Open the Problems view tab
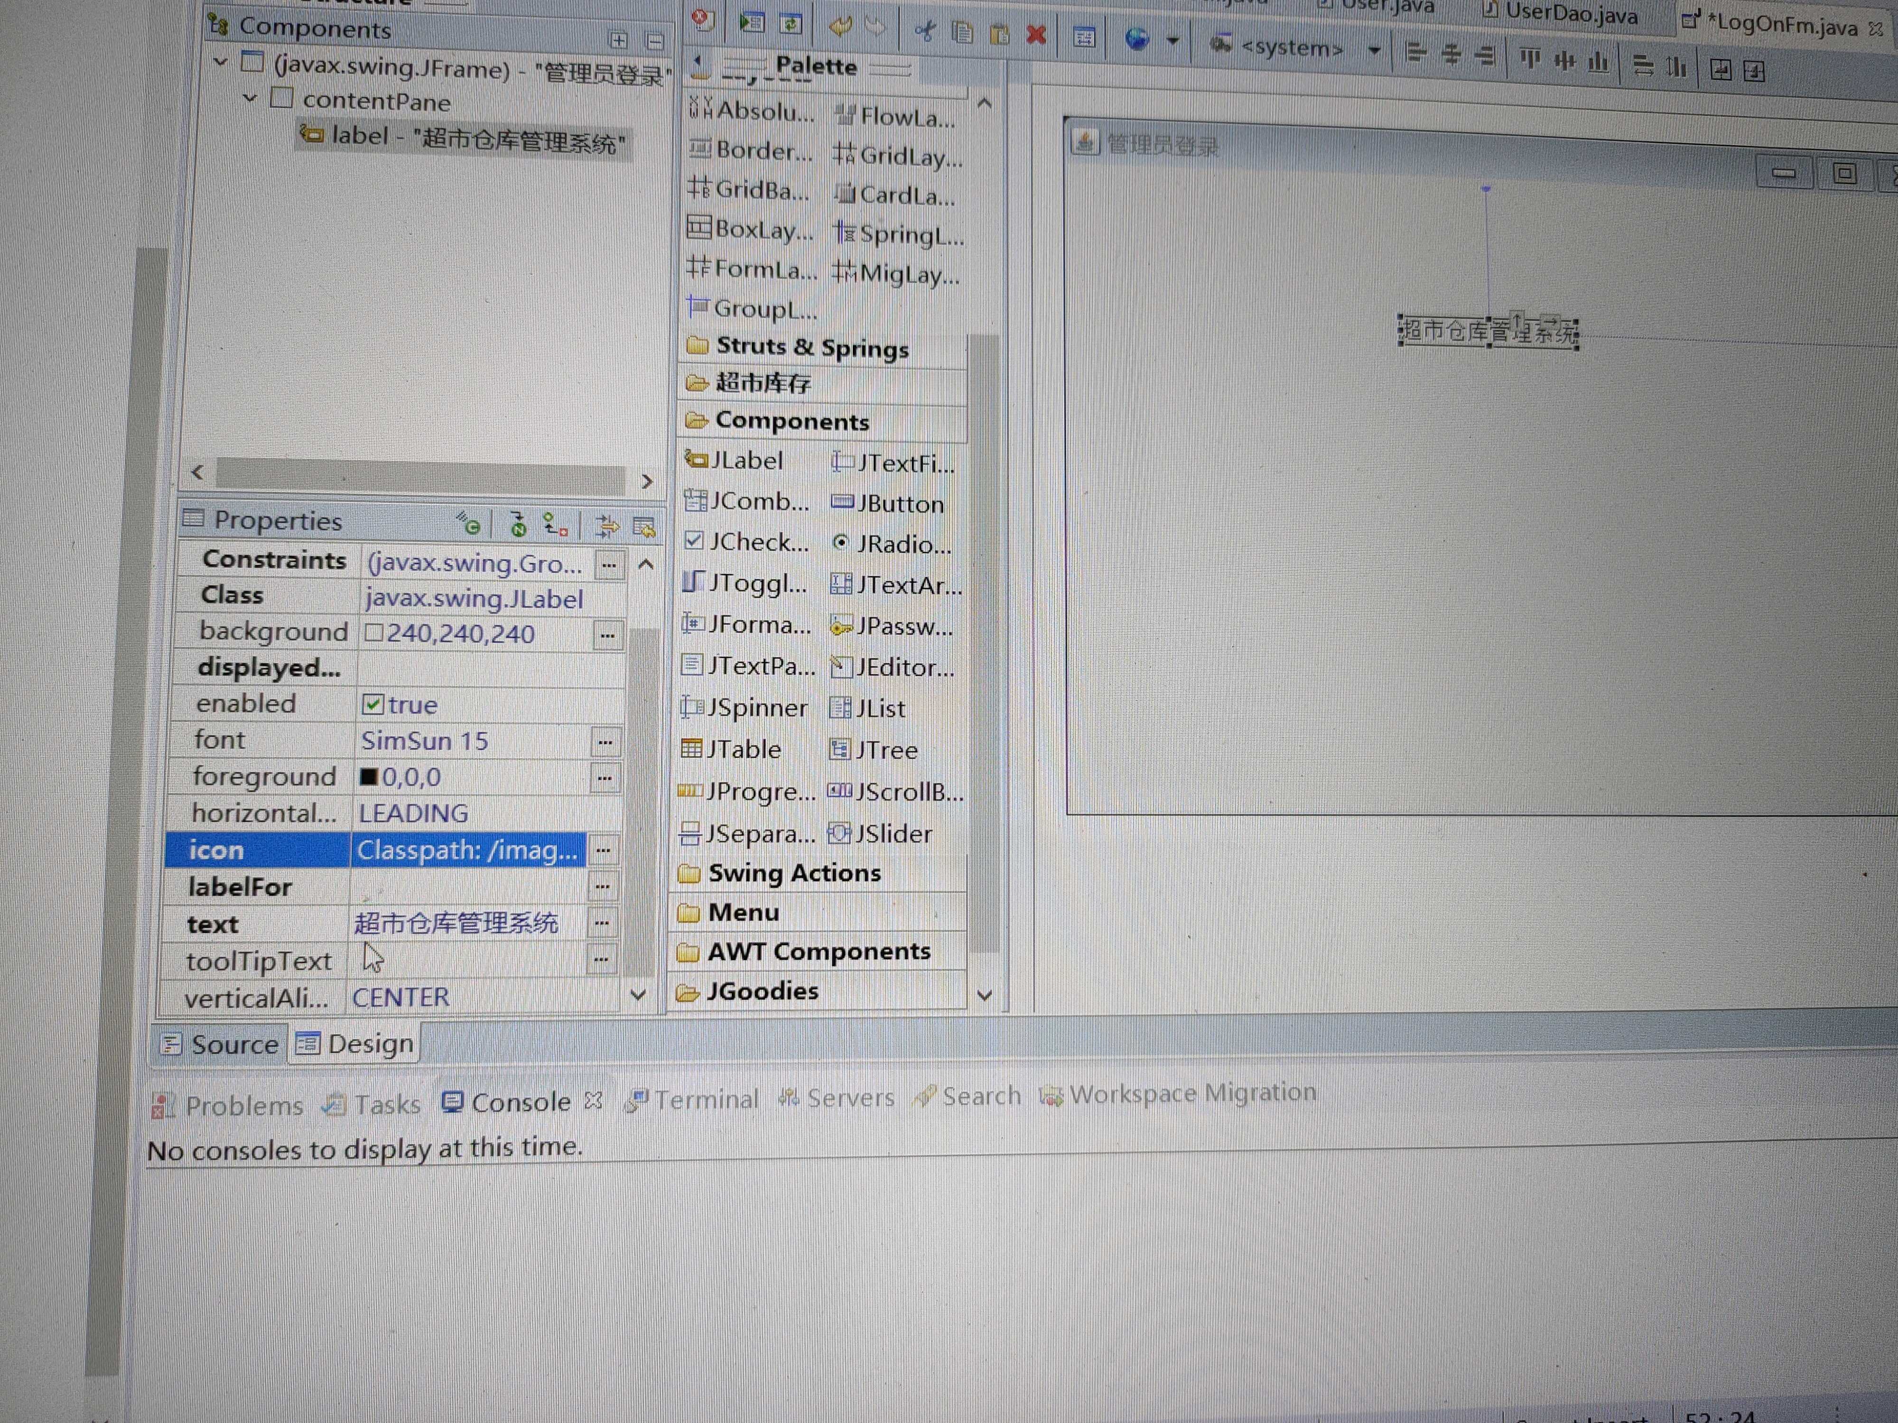Viewport: 1898px width, 1423px height. (228, 1106)
